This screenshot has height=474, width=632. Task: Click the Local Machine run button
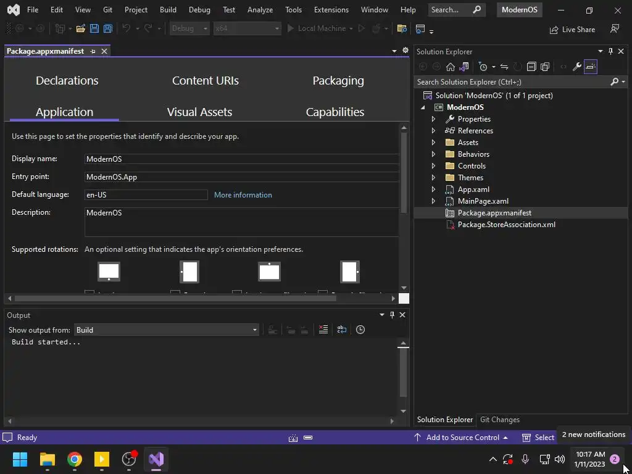[x=319, y=28]
